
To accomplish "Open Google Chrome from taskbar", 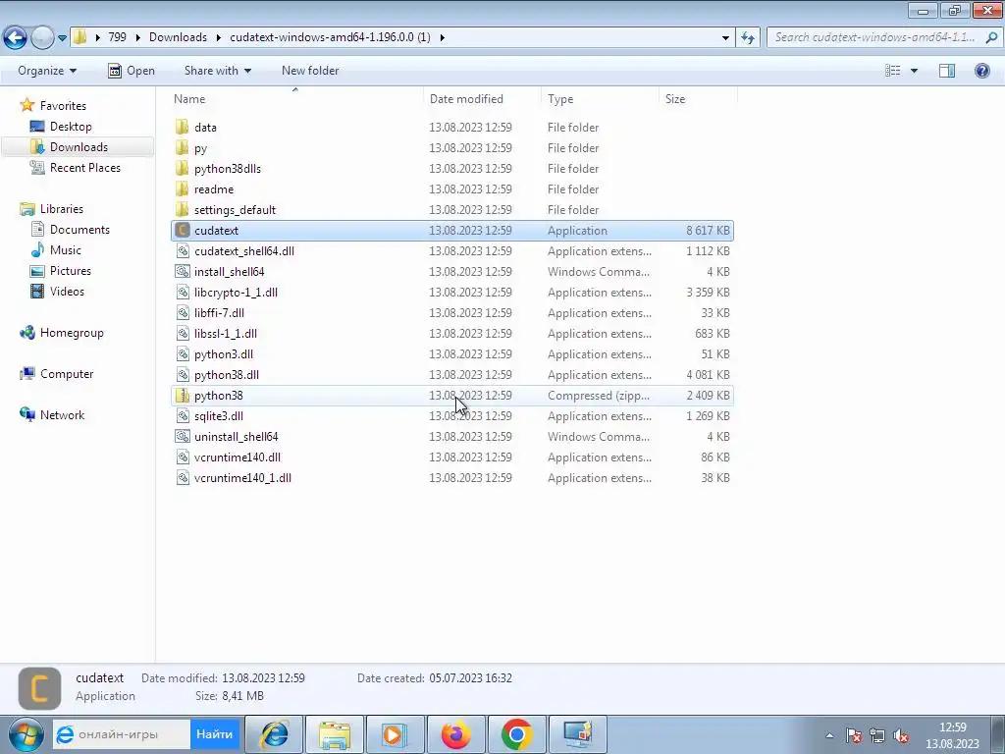I will tap(516, 734).
